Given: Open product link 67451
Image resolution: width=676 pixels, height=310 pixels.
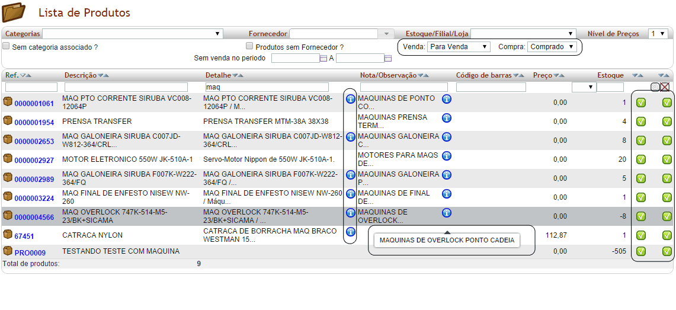Looking at the screenshot, I should 24,236.
